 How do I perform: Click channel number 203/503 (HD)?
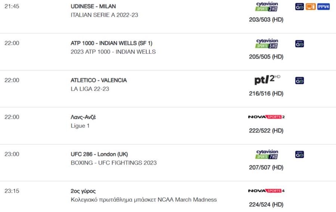point(266,20)
